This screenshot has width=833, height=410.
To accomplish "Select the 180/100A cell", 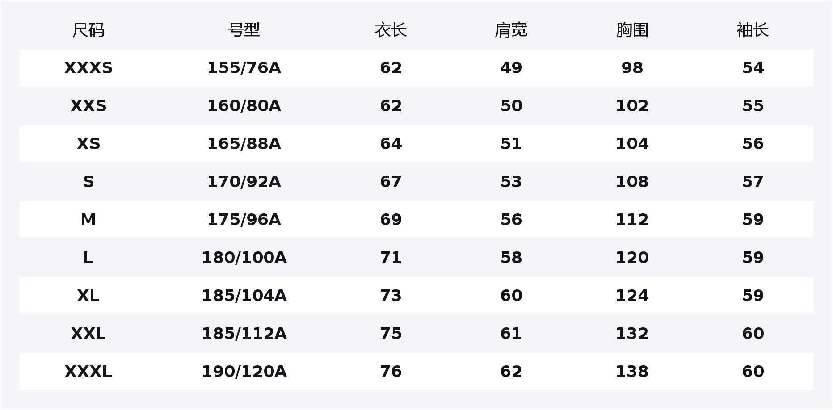I will pyautogui.click(x=244, y=258).
